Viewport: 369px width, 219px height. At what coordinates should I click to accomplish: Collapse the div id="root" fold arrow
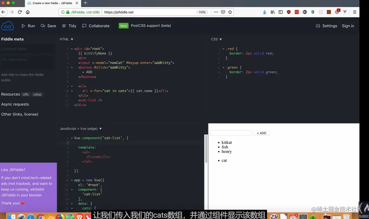pyautogui.click(x=72, y=49)
